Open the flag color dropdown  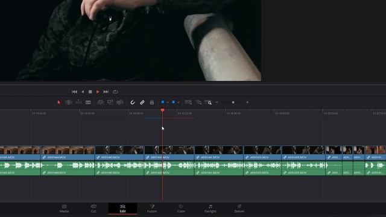pos(168,102)
